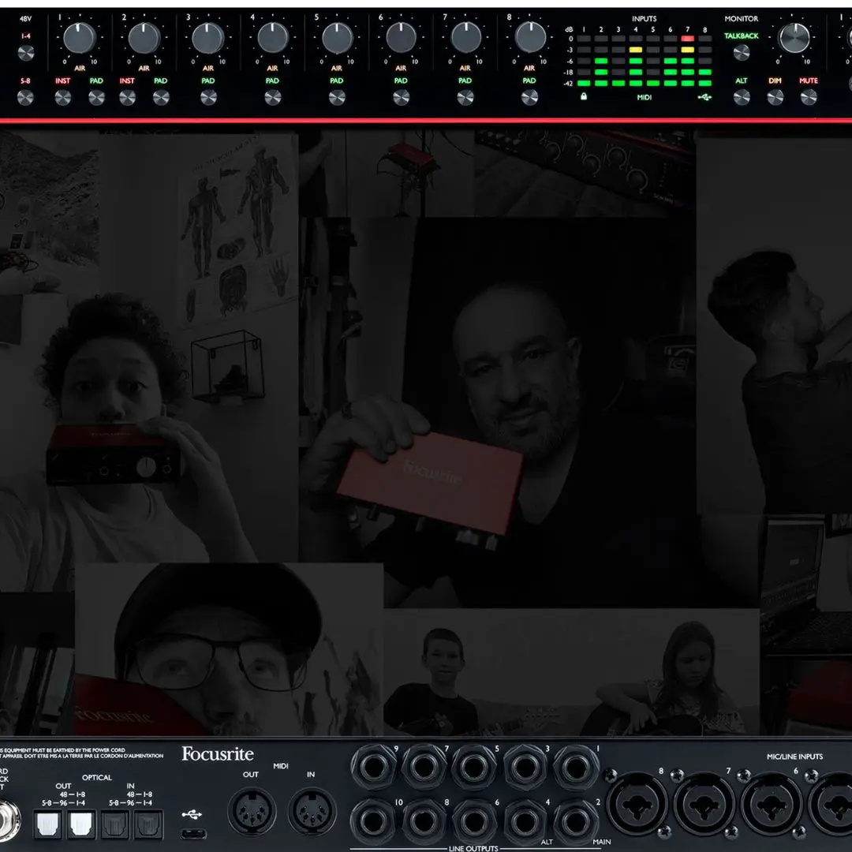Click the OPTICAL section label
The width and height of the screenshot is (852, 852).
[97, 778]
